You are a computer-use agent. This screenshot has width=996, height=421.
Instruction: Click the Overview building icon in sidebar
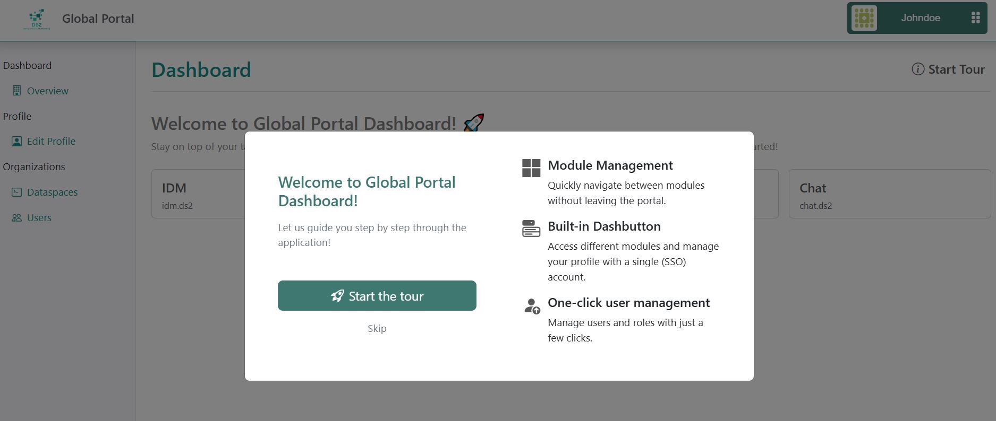pos(17,91)
